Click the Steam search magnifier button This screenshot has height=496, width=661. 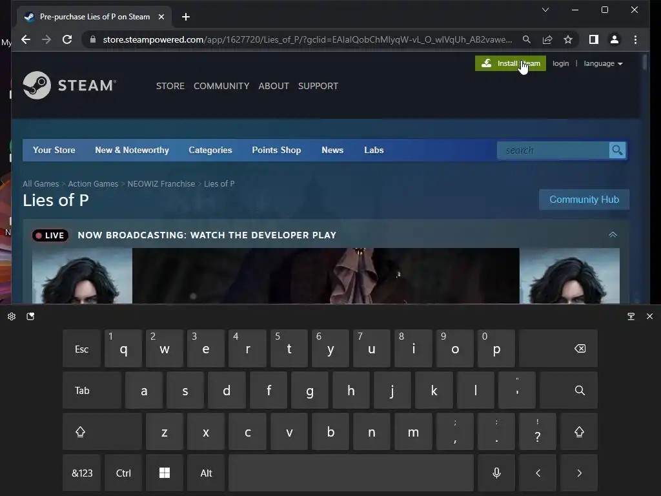618,150
